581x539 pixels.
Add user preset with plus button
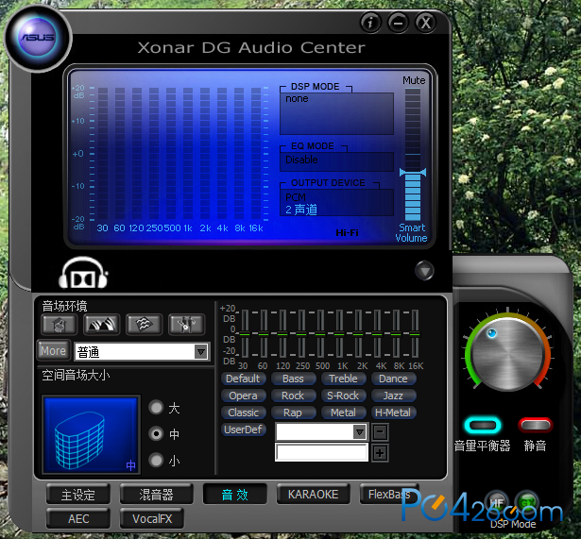tap(380, 453)
